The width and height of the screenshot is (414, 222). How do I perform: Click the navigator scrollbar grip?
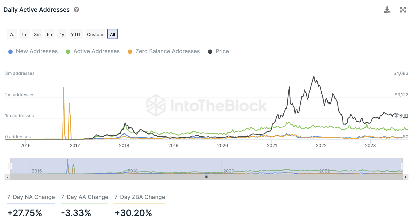206,177
